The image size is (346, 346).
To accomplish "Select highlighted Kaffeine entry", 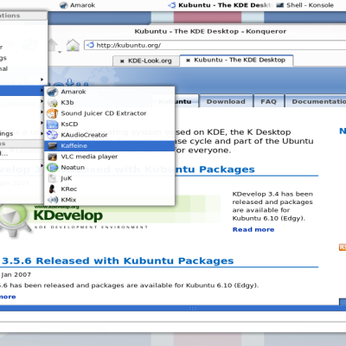I will point(110,146).
